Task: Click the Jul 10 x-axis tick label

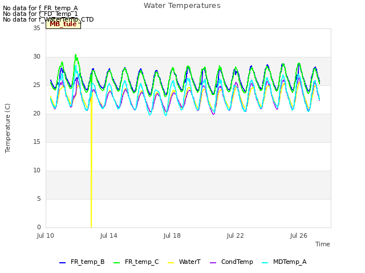Action: tap(46, 235)
